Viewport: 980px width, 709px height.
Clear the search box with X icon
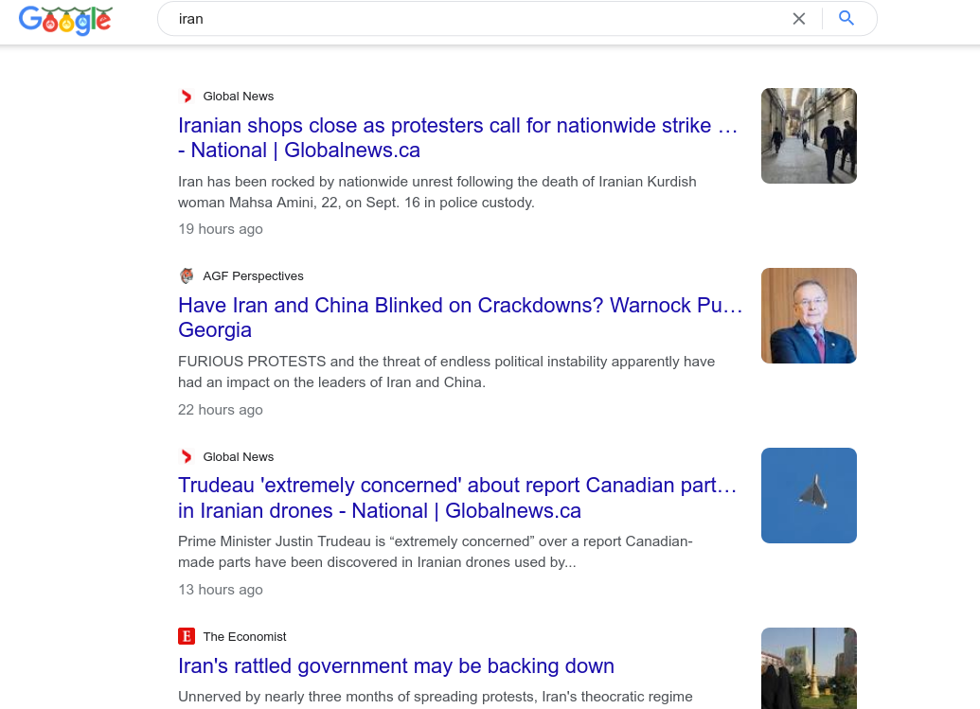[799, 19]
